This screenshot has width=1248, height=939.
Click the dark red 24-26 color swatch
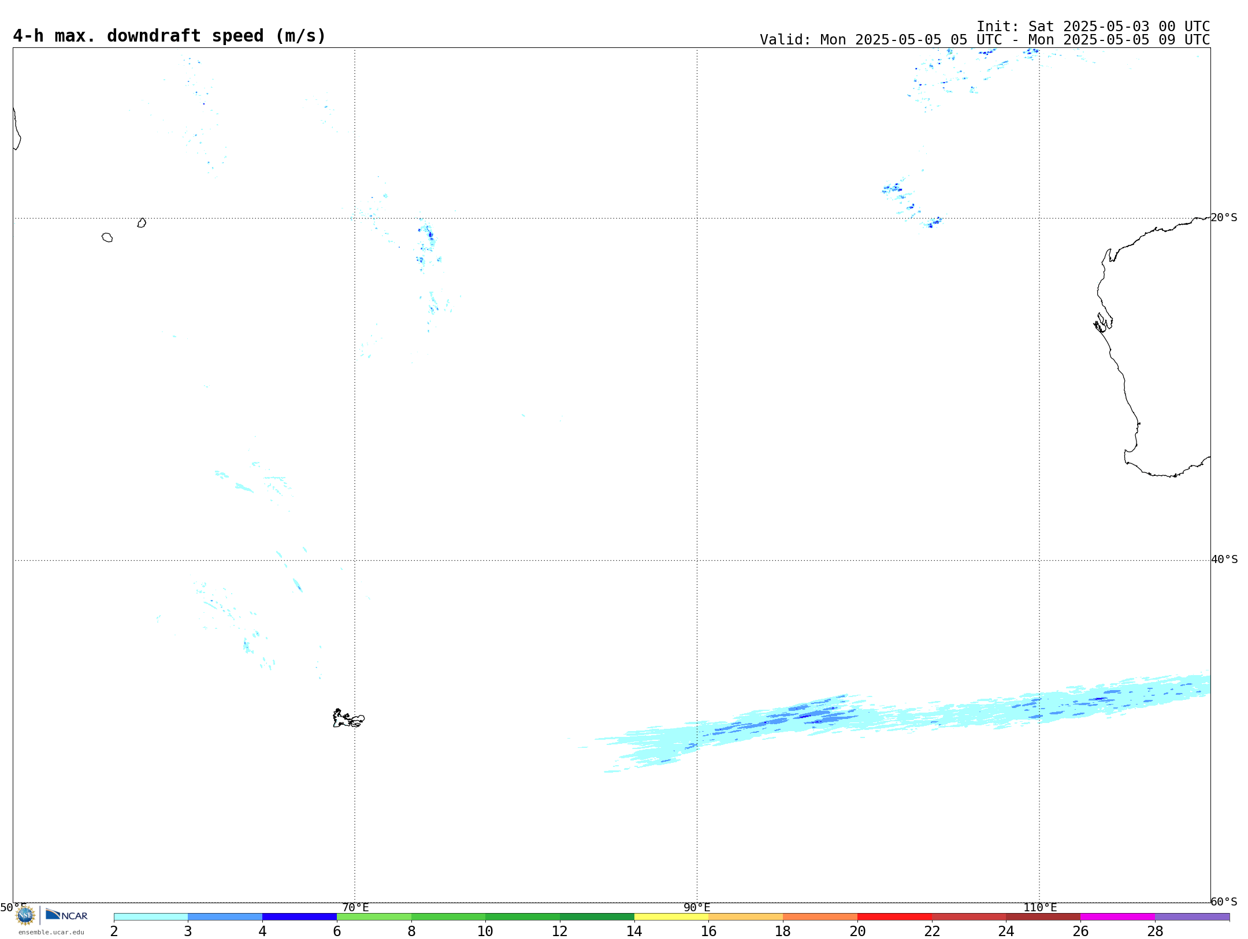click(x=1043, y=916)
